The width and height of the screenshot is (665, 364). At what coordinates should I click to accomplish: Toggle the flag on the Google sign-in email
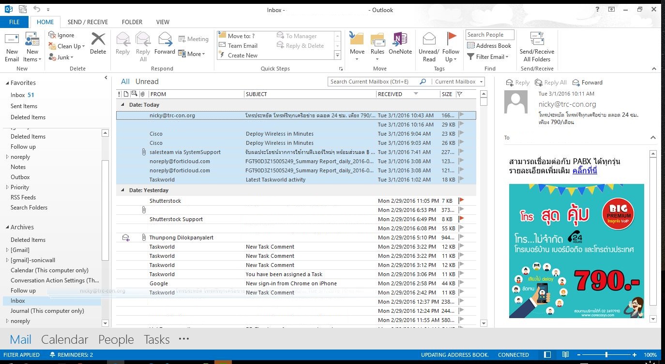(461, 283)
